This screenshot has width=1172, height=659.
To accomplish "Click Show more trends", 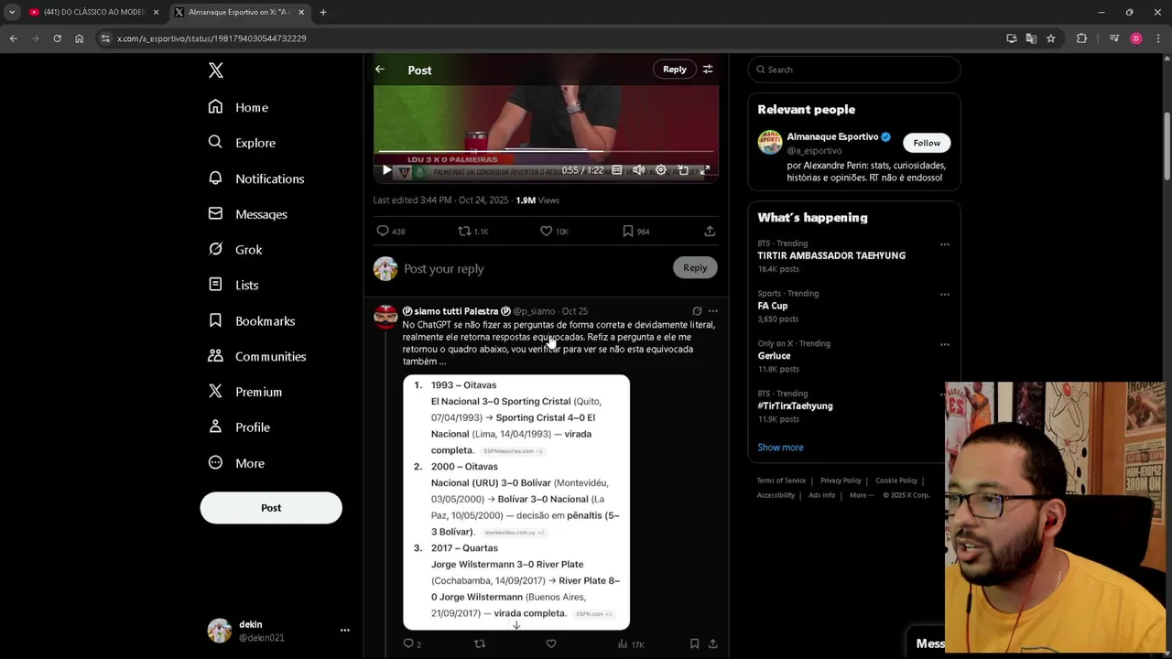I will click(x=780, y=448).
